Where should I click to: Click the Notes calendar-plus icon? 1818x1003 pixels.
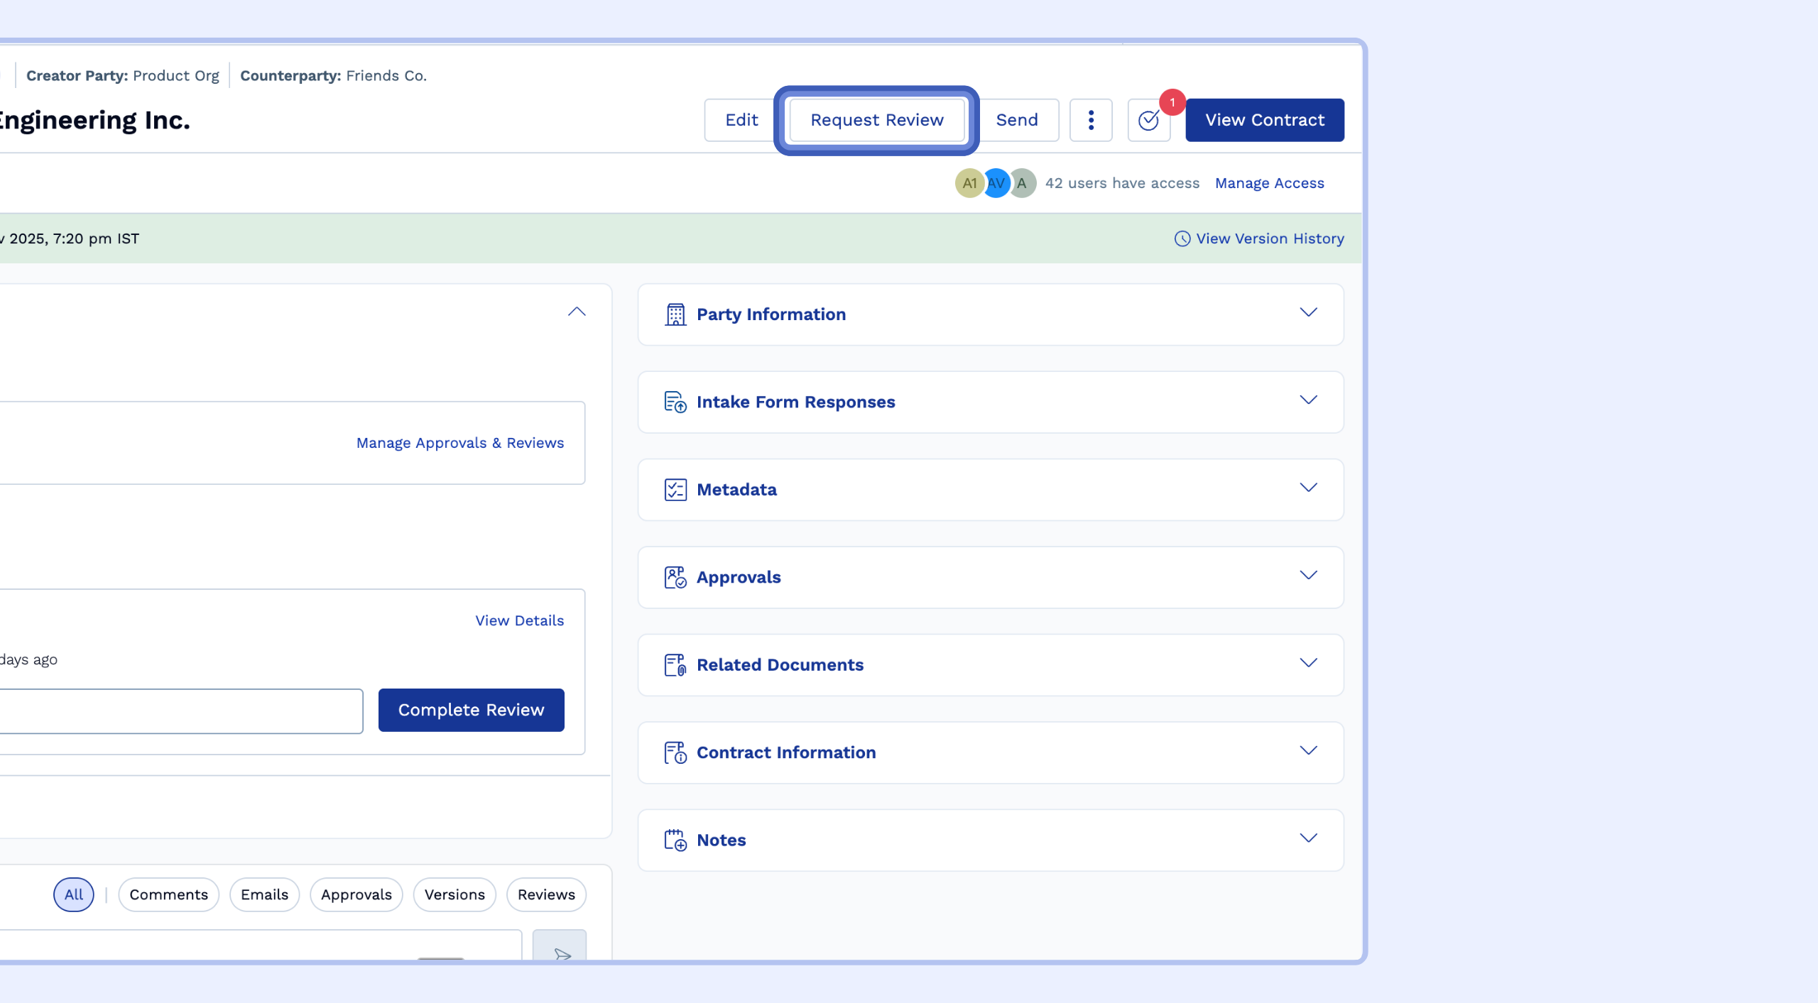tap(675, 840)
